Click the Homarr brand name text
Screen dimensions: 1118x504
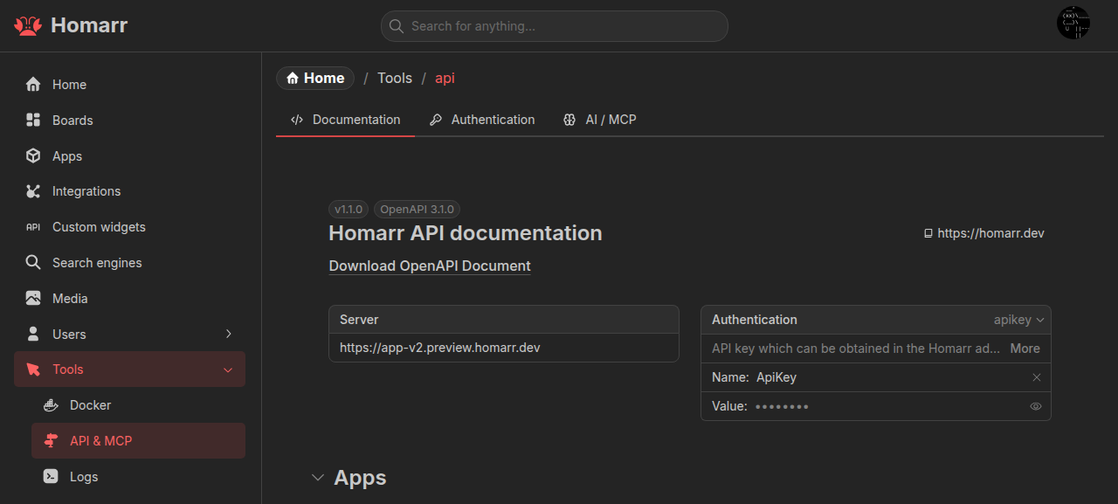pos(89,25)
